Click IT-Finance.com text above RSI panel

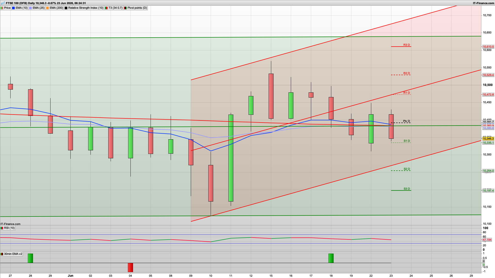[10, 224]
